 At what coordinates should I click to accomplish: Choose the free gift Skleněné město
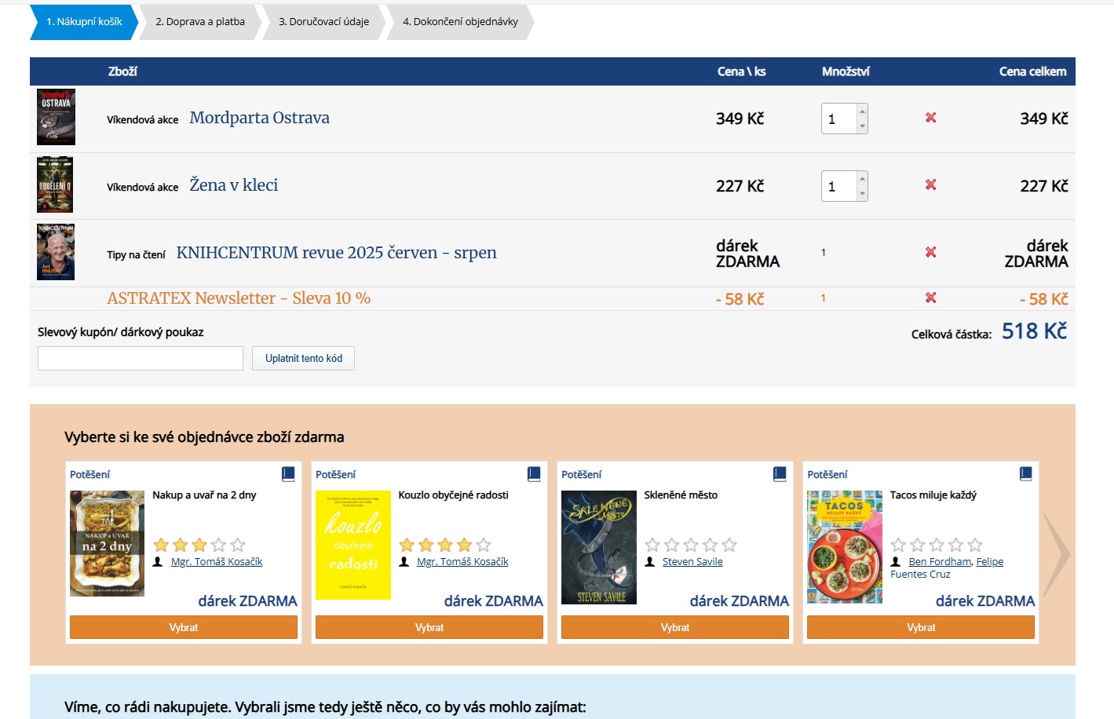(674, 627)
